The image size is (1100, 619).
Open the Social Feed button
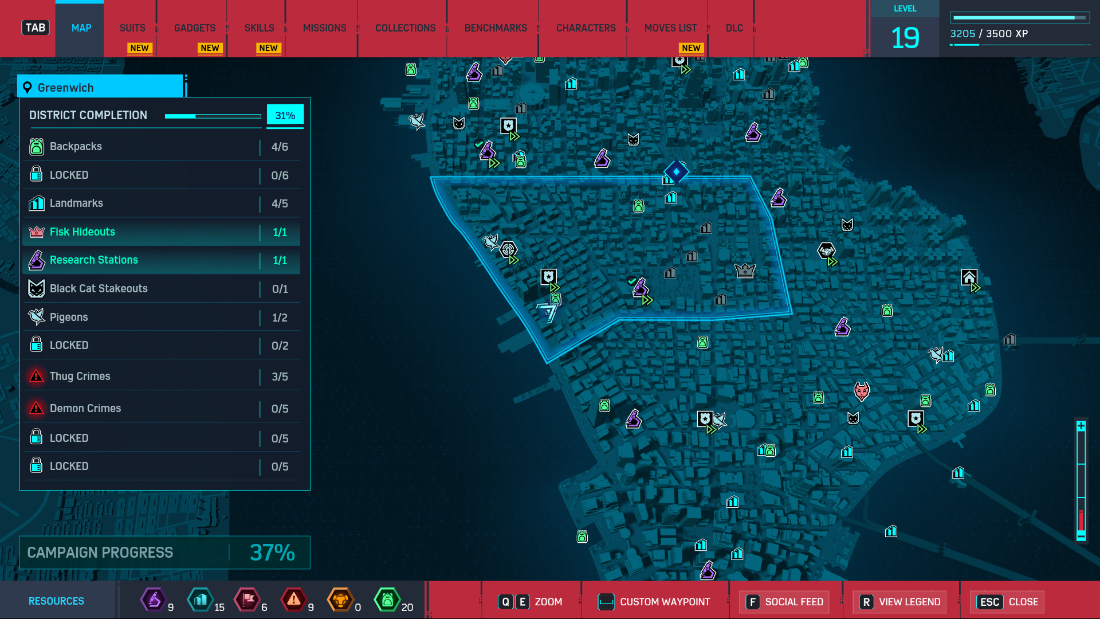[x=784, y=602]
